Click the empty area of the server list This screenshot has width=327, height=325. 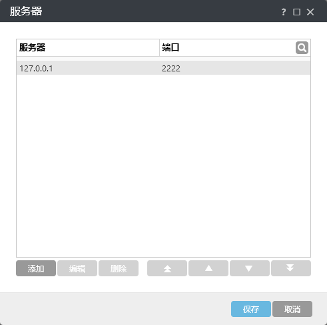tap(163, 166)
